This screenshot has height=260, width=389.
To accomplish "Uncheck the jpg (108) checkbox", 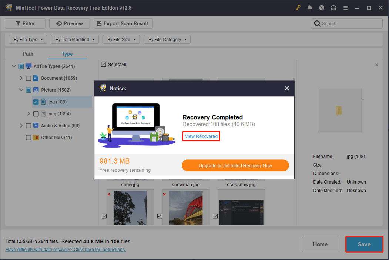I will (x=36, y=102).
